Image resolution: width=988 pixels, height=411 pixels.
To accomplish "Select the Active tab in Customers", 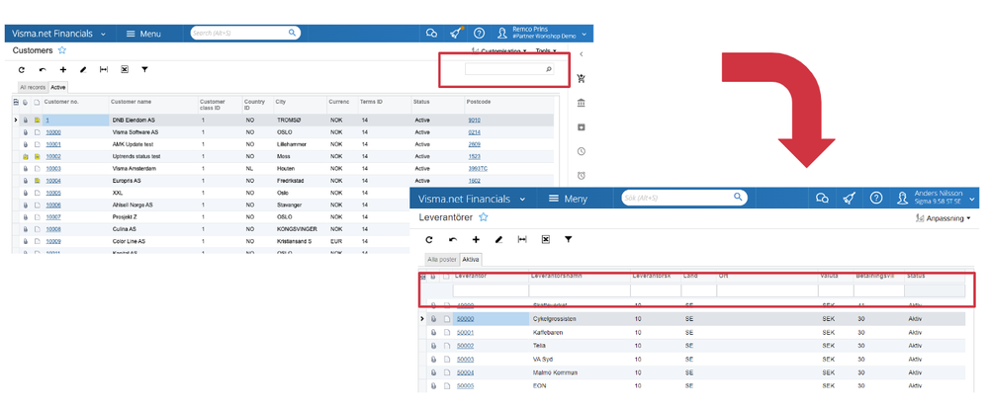I will (58, 88).
